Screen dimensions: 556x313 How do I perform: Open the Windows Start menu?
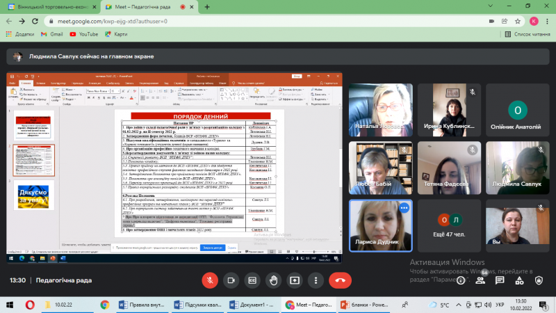point(10,305)
